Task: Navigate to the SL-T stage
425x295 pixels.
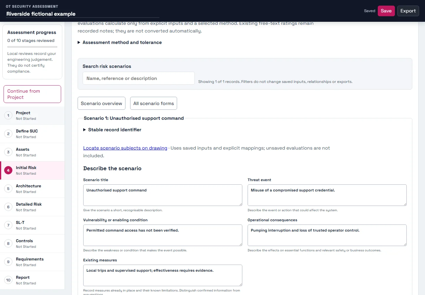Action: tap(32, 225)
